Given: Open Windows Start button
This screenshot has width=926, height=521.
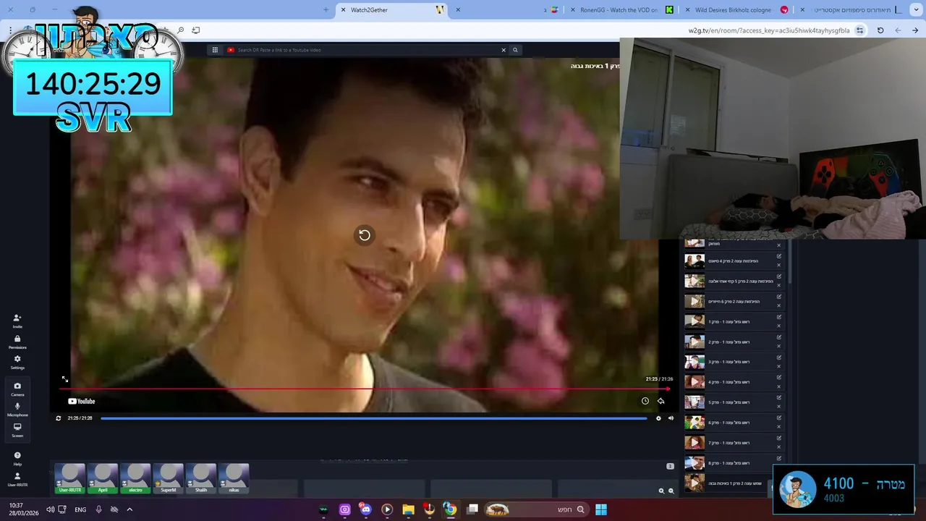Looking at the screenshot, I should tap(601, 509).
